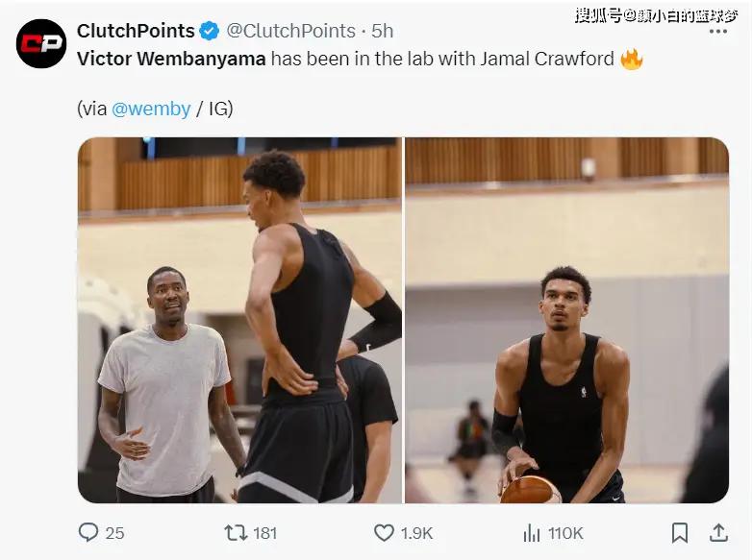
Task: Click the repost count 181
Action: point(264,533)
